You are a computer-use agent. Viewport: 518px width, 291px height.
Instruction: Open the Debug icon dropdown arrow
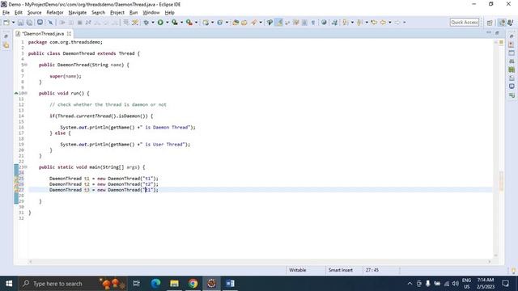[153, 23]
